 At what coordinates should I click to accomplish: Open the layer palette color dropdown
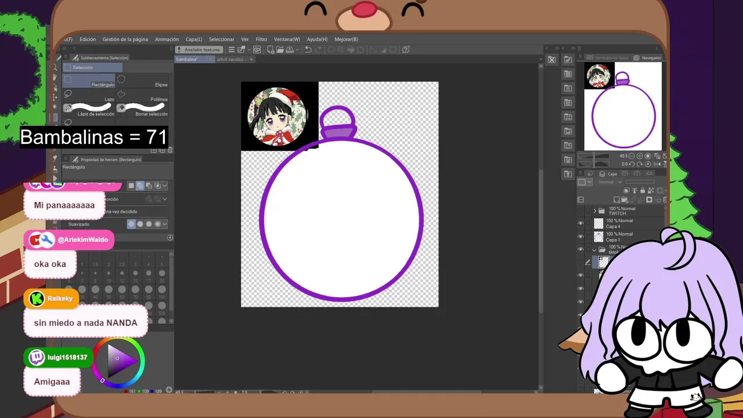point(590,182)
